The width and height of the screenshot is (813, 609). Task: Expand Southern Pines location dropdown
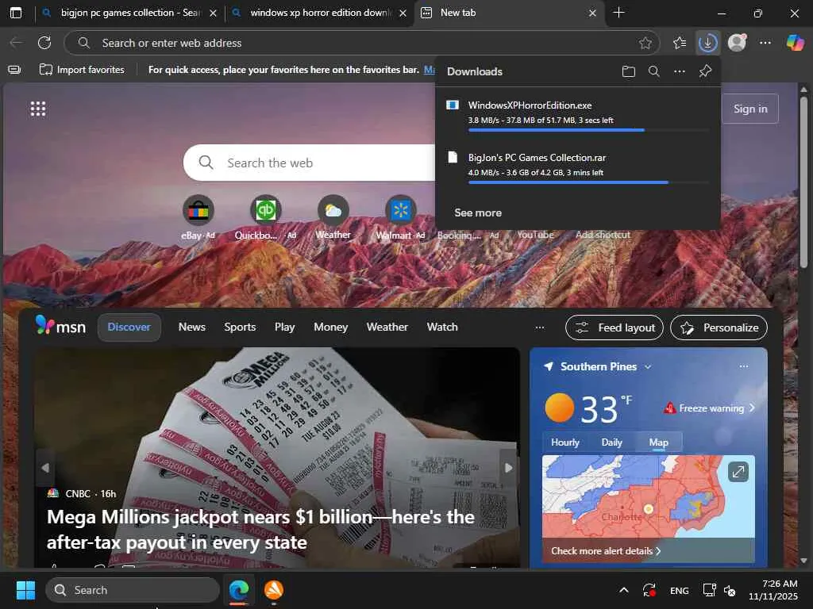point(648,366)
